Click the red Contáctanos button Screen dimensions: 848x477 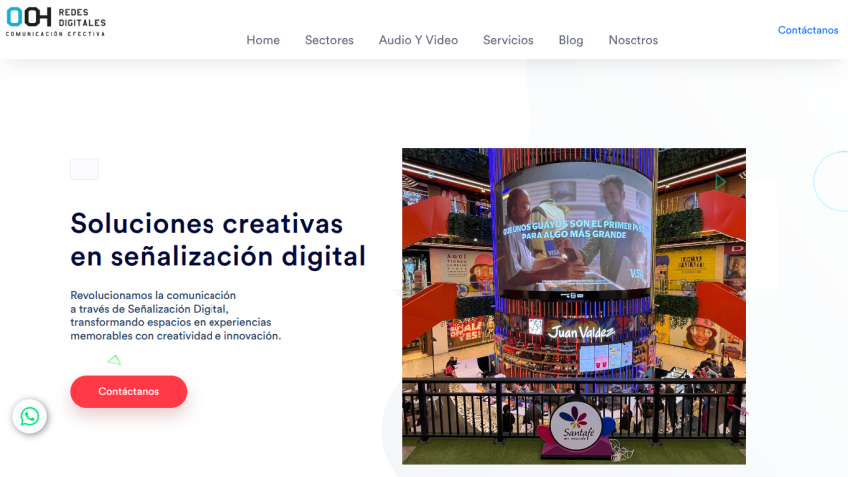click(128, 391)
